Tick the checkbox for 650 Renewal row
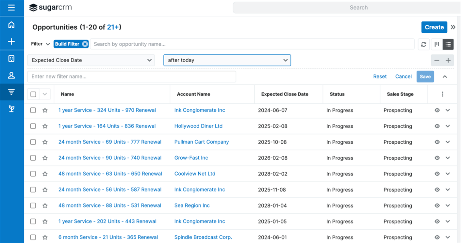This screenshot has width=461, height=244. [x=33, y=174]
